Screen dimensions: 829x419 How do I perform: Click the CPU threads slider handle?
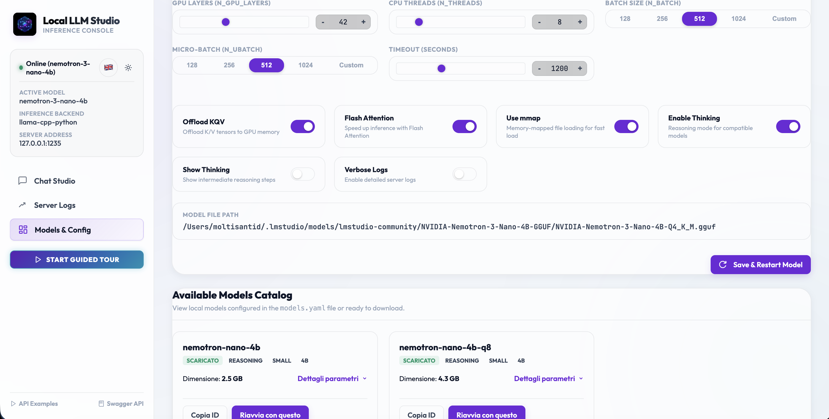coord(419,22)
